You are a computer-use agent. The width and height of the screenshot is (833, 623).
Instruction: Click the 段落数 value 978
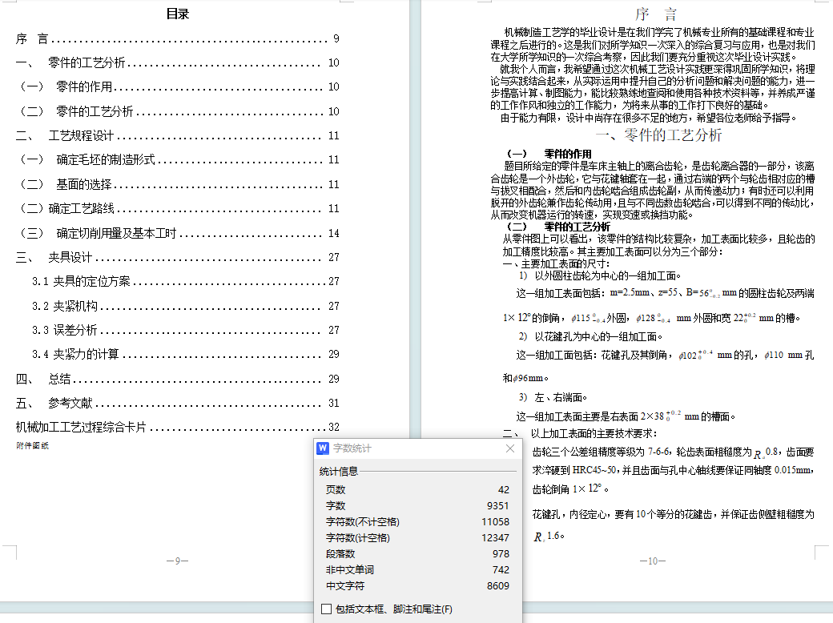click(x=501, y=553)
